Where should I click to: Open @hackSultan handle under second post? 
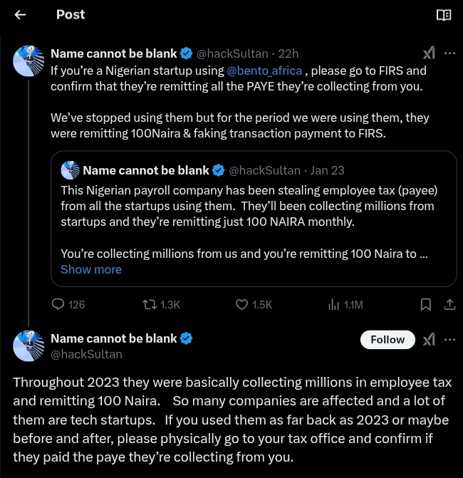pyautogui.click(x=86, y=353)
